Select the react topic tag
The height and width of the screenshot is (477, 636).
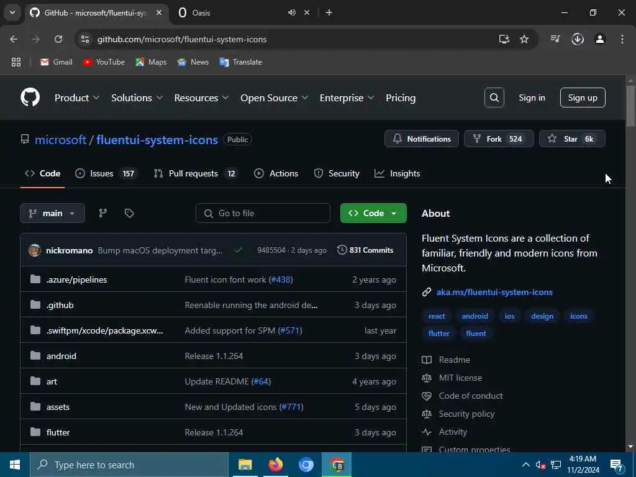pyautogui.click(x=437, y=316)
